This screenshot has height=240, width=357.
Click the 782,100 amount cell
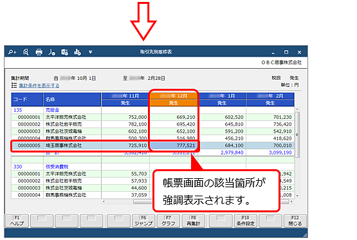[x=125, y=124]
